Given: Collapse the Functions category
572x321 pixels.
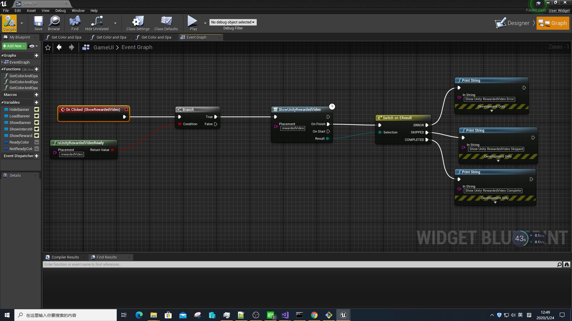Looking at the screenshot, I should (3, 69).
